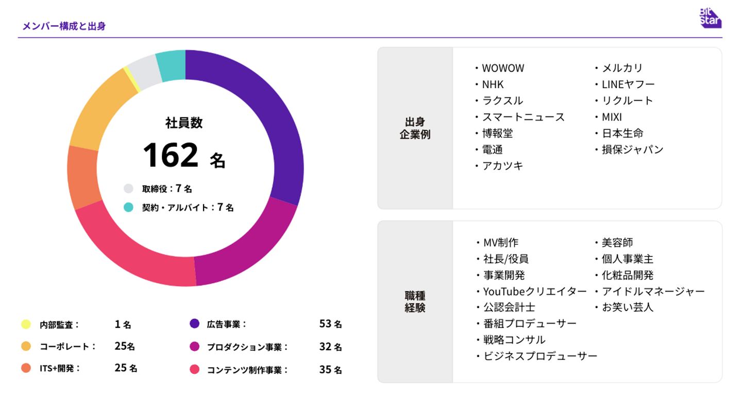The height and width of the screenshot is (395, 742).
Task: Select the gray 取締役 legend dot
Action: click(x=128, y=188)
